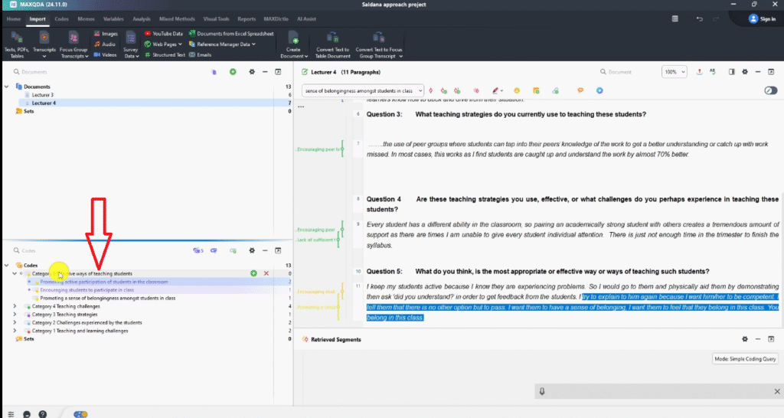784x418 pixels.
Task: Click the Structured Text import option
Action: pos(165,55)
